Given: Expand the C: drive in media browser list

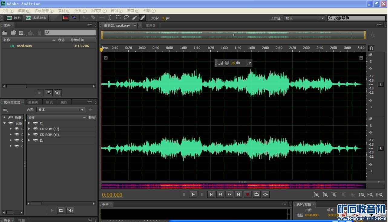Looking at the screenshot, I should tap(29, 123).
